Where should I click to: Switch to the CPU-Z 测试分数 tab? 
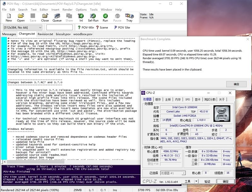click(x=209, y=99)
